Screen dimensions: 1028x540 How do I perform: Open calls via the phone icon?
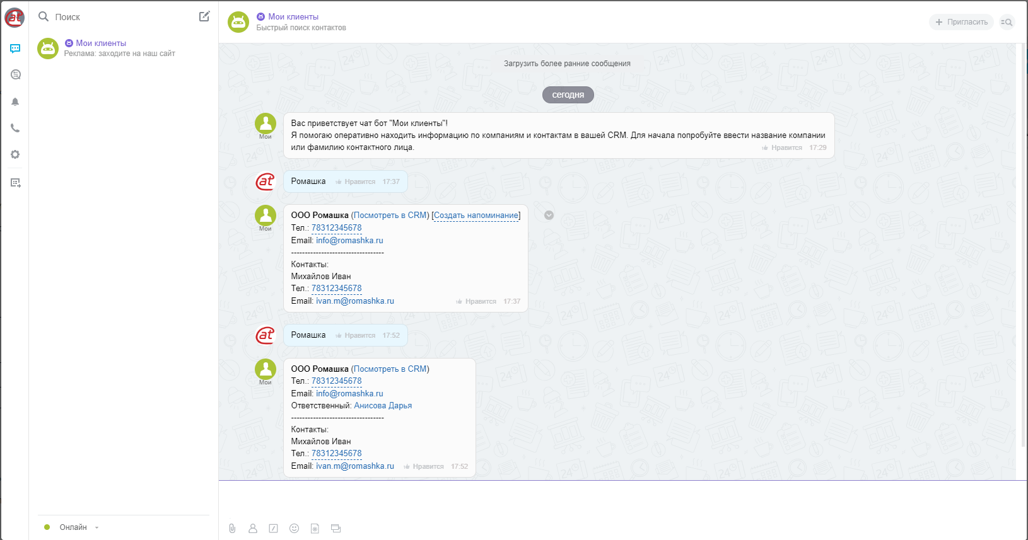click(x=15, y=128)
